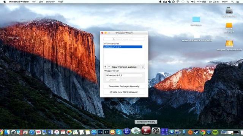This screenshot has height=136, width=243.
Task: Click the Wivv user name in menu bar
Action: tap(225, 2)
